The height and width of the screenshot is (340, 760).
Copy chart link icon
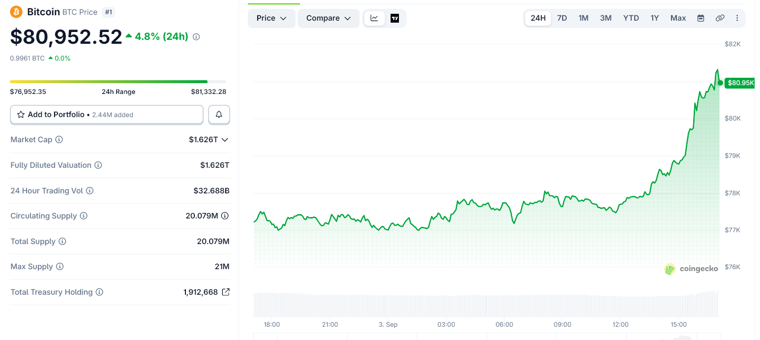point(720,18)
